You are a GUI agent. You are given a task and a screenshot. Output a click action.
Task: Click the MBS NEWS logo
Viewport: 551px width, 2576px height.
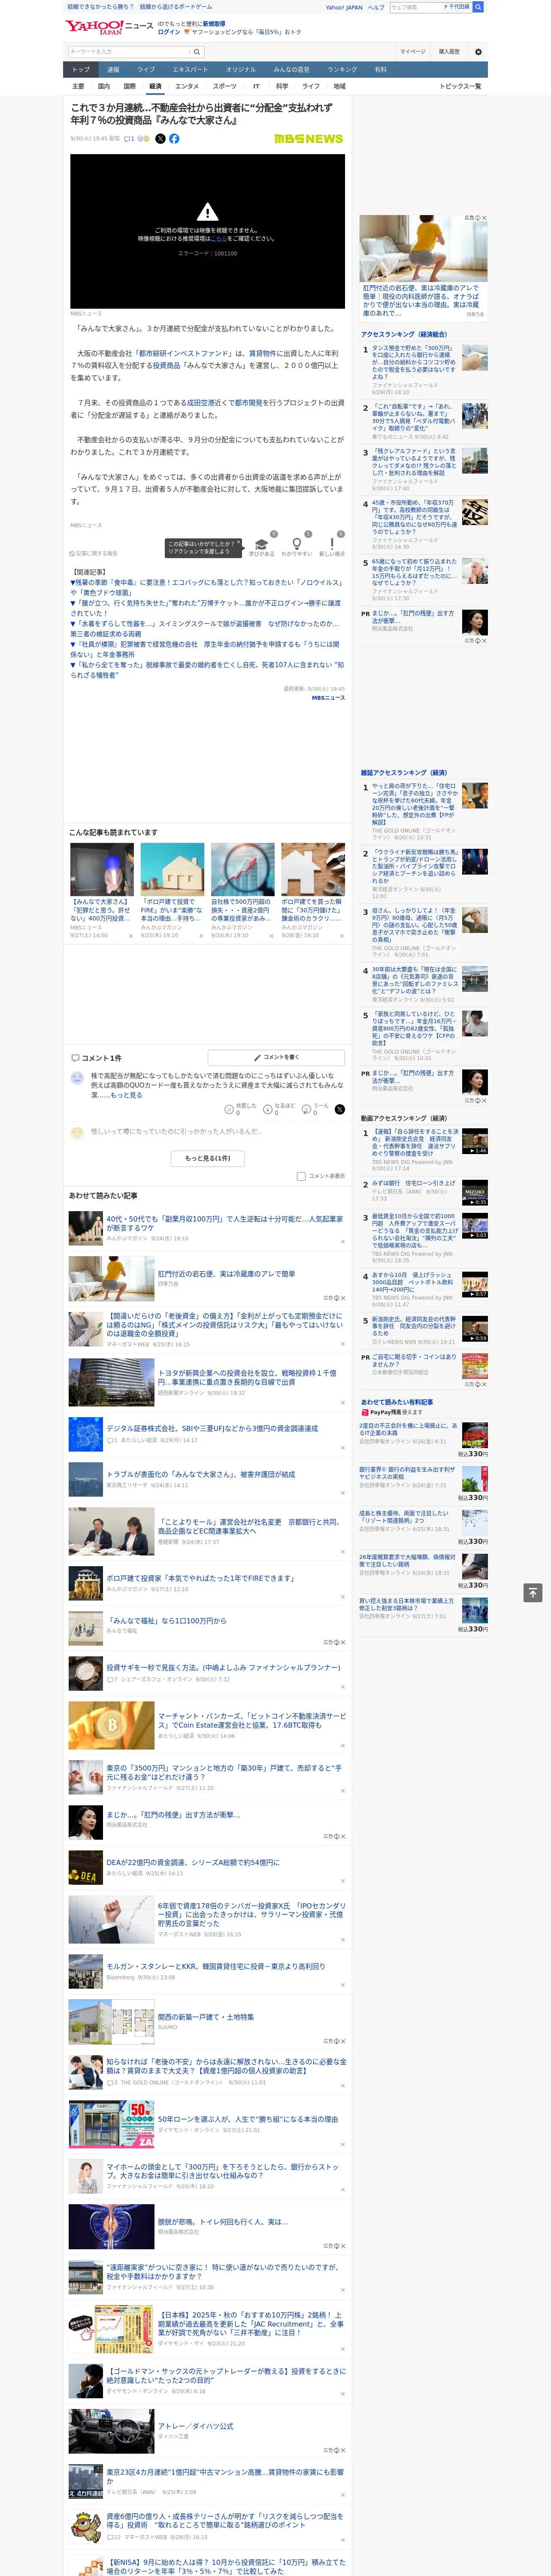pos(308,139)
